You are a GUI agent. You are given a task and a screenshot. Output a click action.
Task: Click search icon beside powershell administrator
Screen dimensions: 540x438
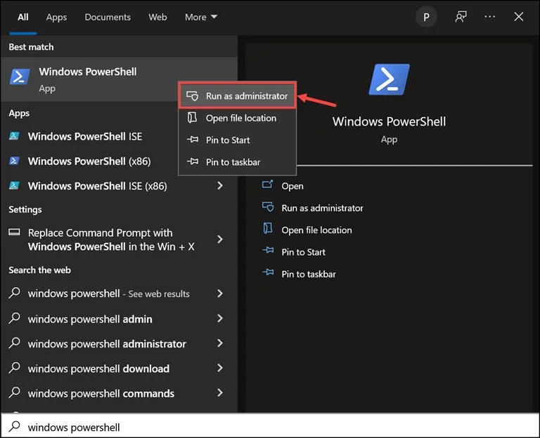[15, 343]
